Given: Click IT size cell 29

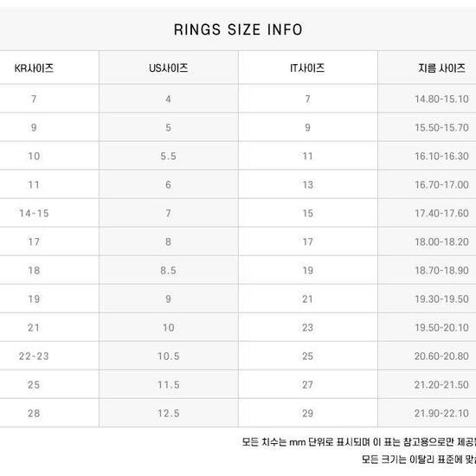Looking at the screenshot, I should coord(307,413).
